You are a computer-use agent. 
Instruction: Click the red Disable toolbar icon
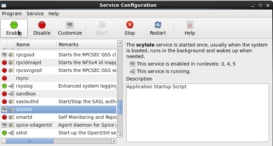click(42, 25)
